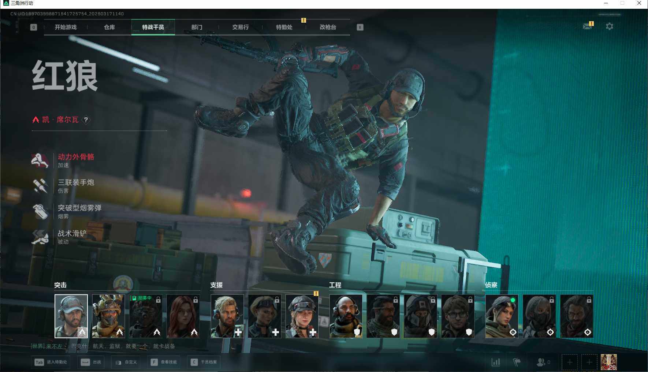This screenshot has height=372, width=648.
Task: Open the 干员档案 button
Action: (204, 362)
